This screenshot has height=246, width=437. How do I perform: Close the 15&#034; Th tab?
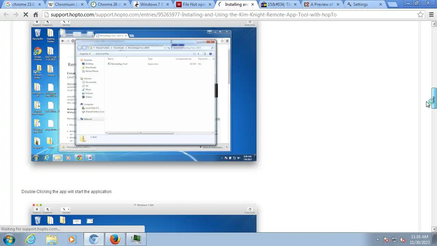point(295,4)
